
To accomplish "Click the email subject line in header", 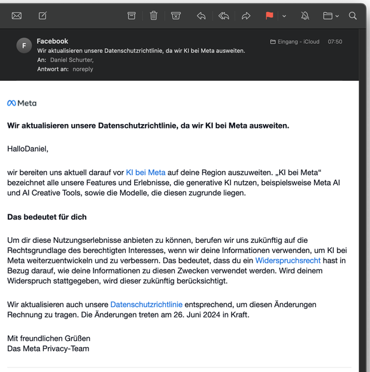I will point(141,51).
